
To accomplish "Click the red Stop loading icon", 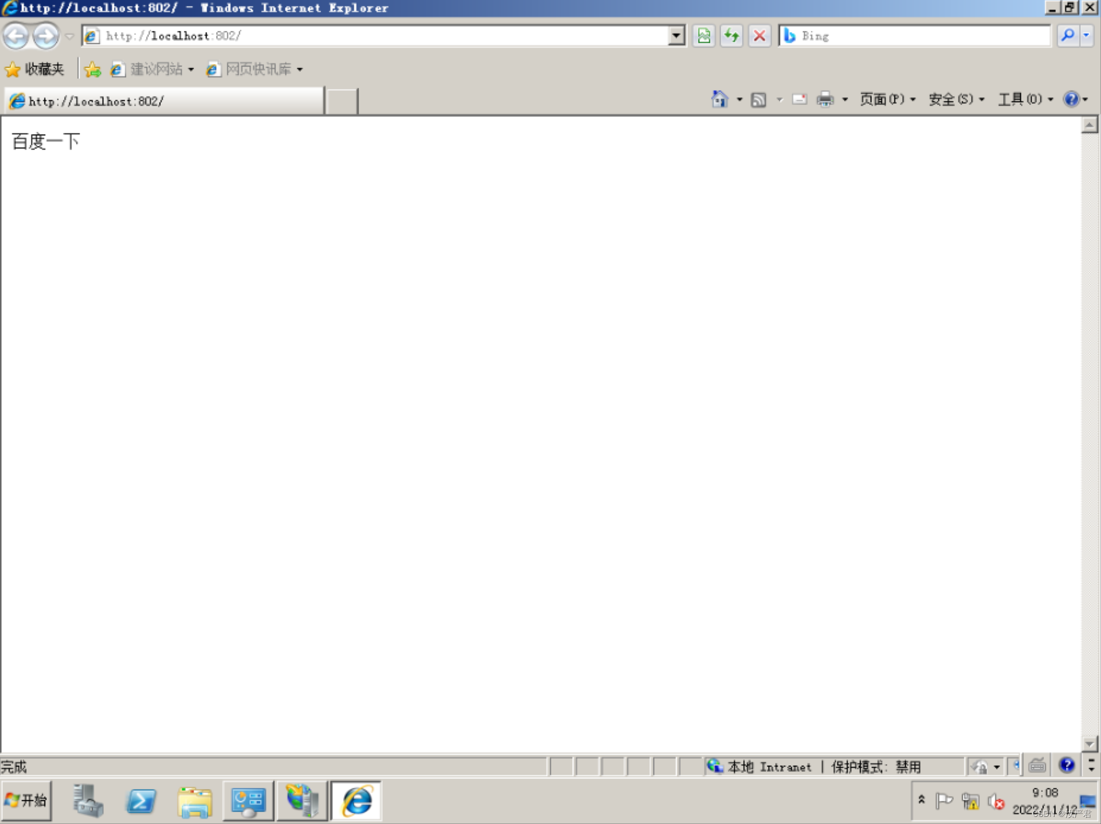I will pyautogui.click(x=759, y=36).
